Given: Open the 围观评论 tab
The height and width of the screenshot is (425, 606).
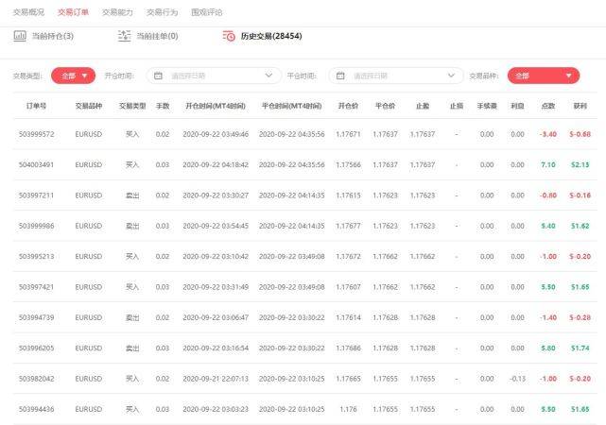Looking at the screenshot, I should (206, 12).
